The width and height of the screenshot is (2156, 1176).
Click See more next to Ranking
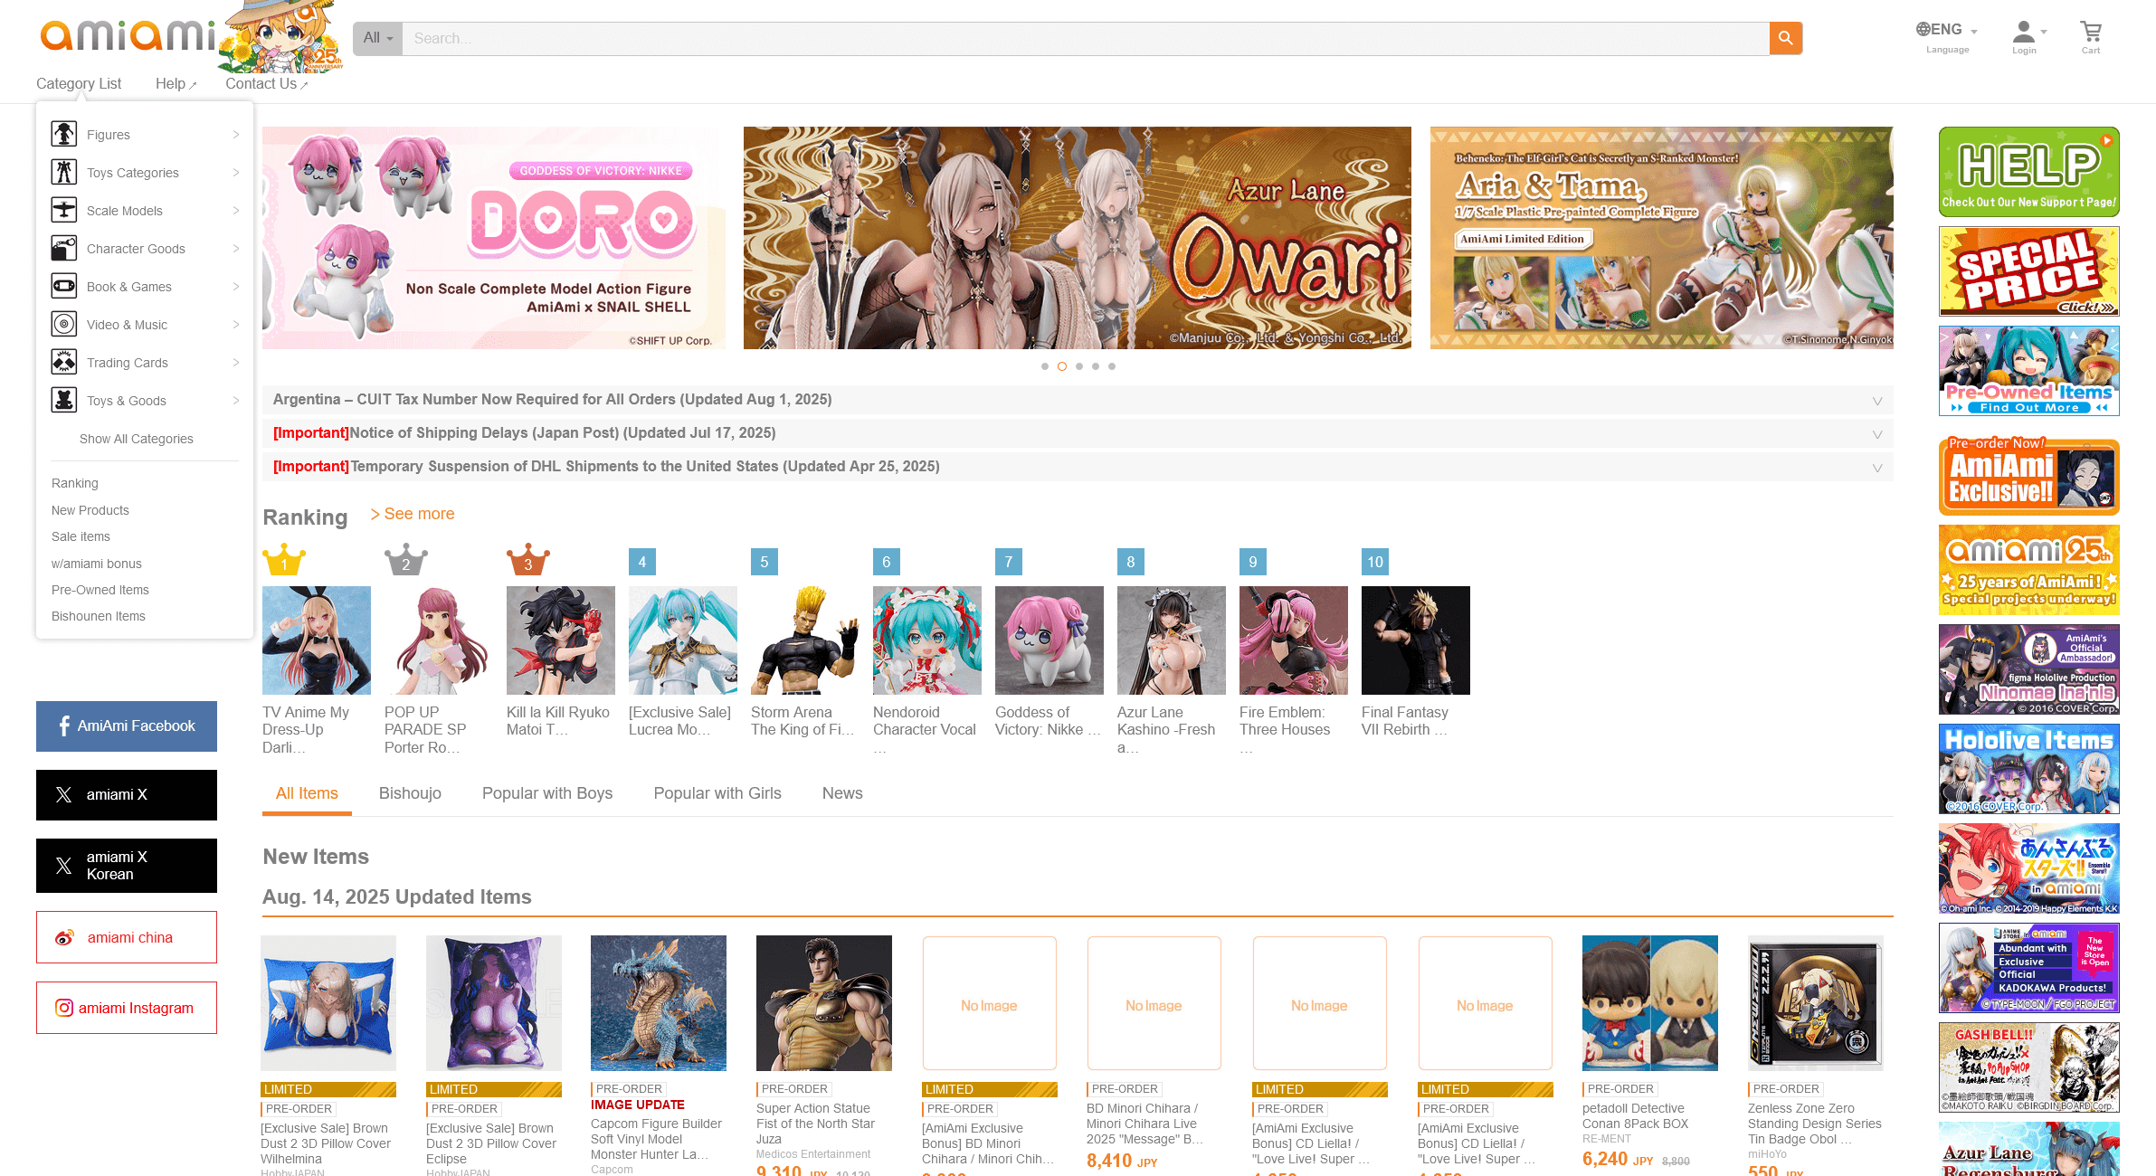pyautogui.click(x=413, y=514)
